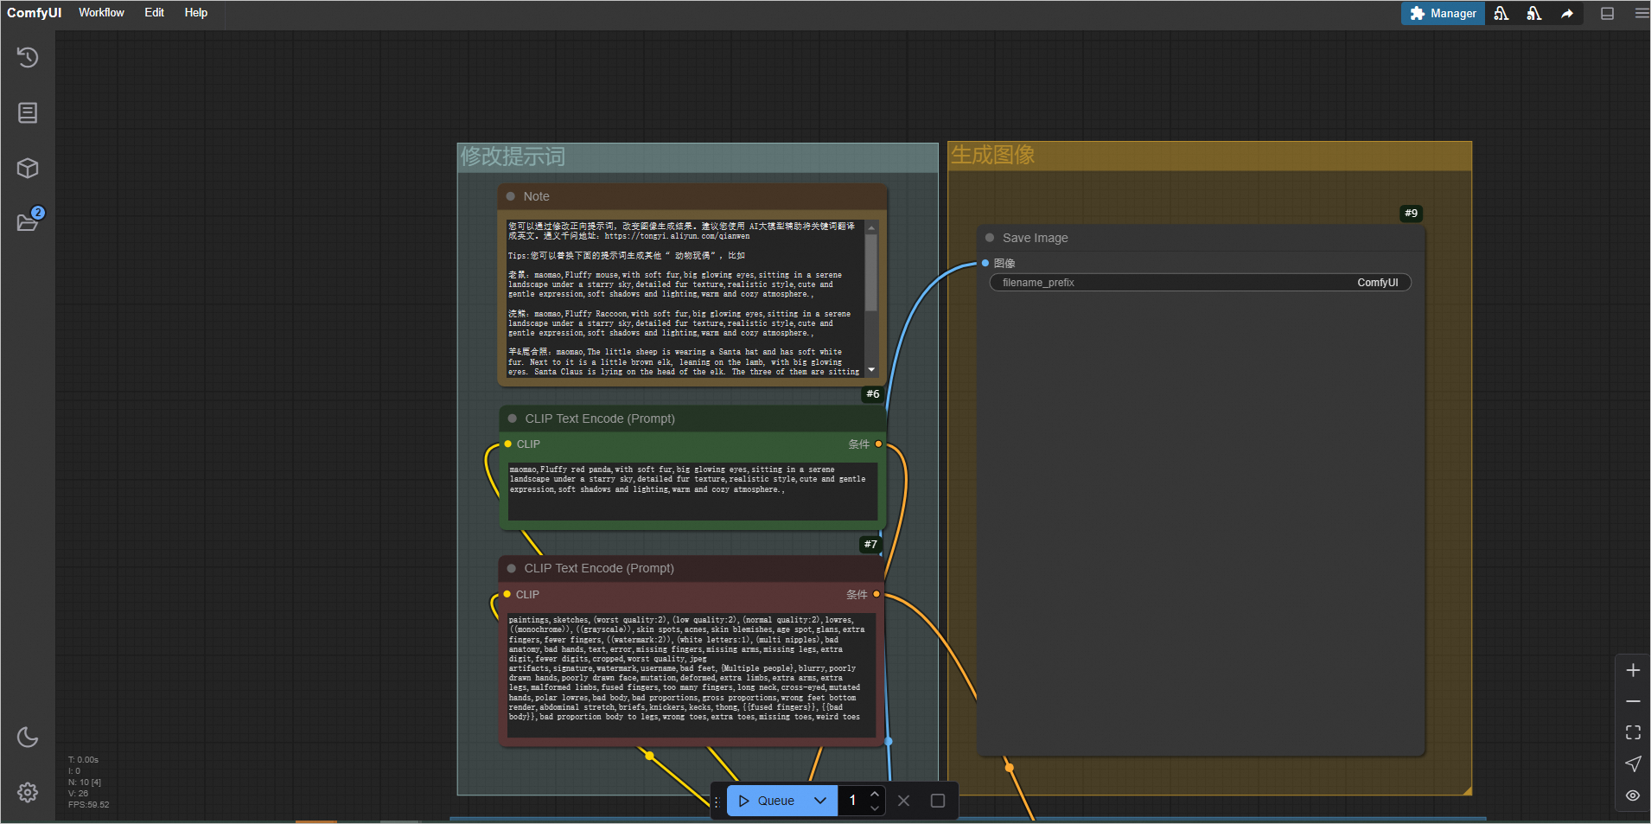This screenshot has width=1651, height=824.
Task: Open the settings gear icon
Action: 28,792
